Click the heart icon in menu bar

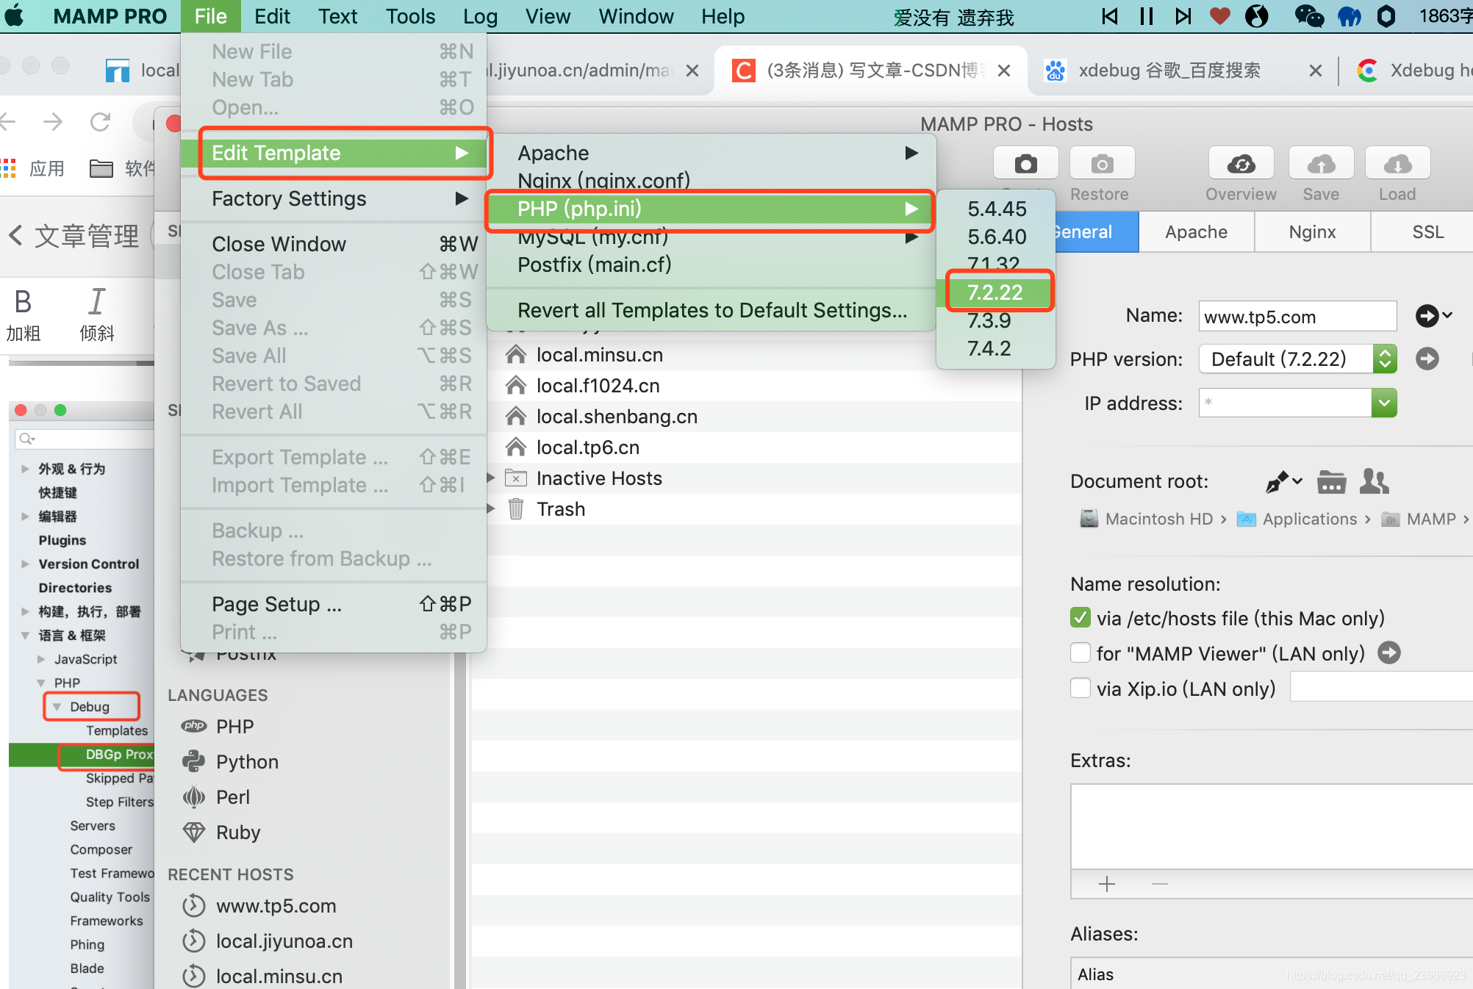pyautogui.click(x=1220, y=16)
